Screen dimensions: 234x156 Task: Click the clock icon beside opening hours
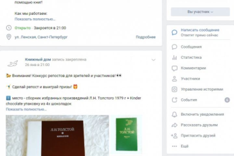click(x=9, y=28)
